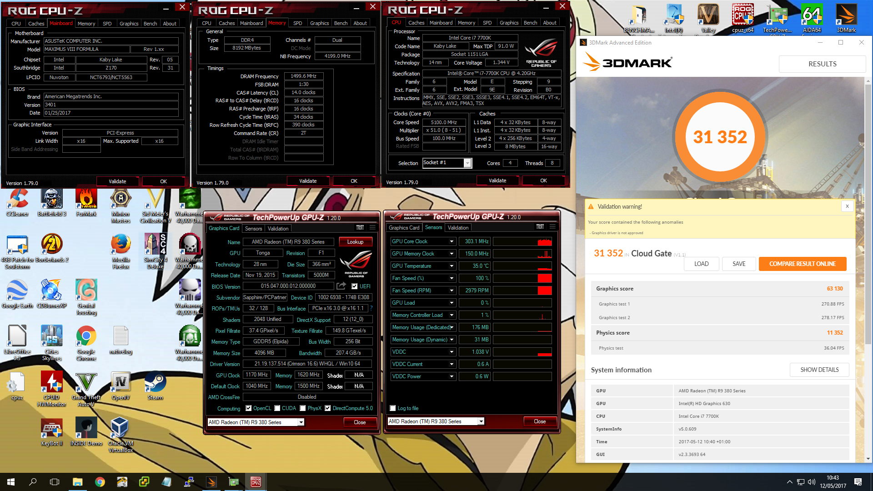The image size is (873, 491).
Task: Click the LOAD button in 3DMark
Action: [701, 264]
